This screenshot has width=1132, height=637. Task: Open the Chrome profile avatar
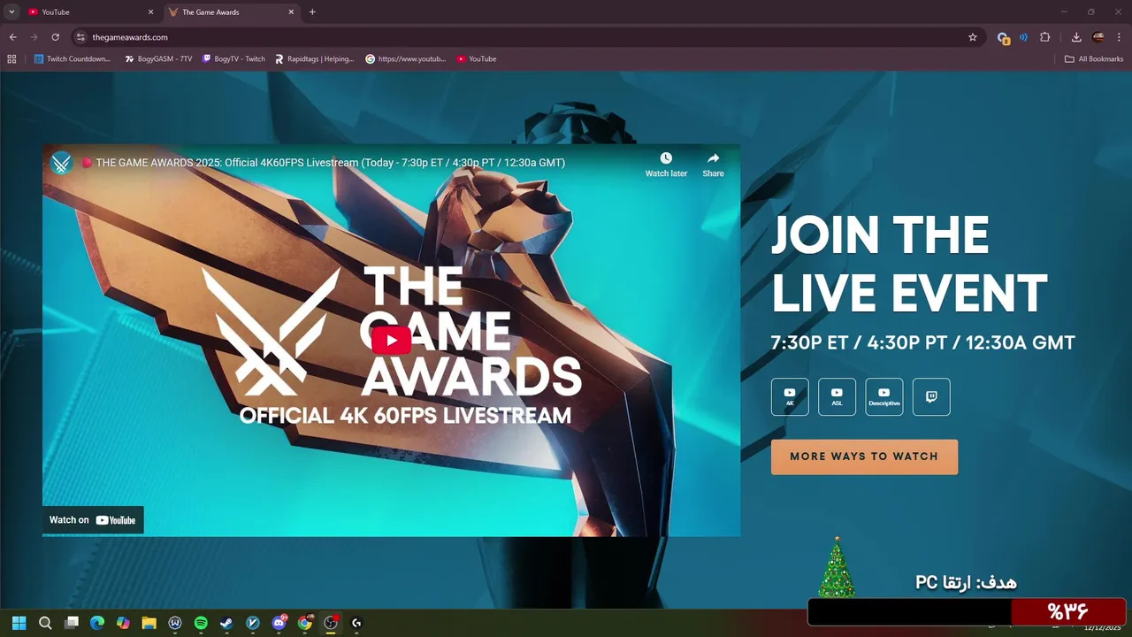coord(1098,37)
